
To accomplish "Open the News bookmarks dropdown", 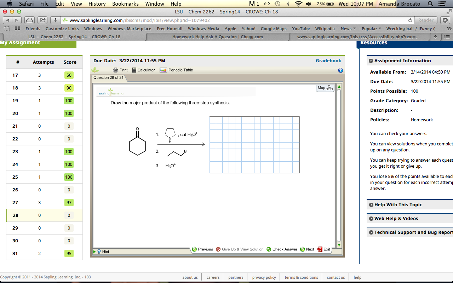I will coord(348,29).
